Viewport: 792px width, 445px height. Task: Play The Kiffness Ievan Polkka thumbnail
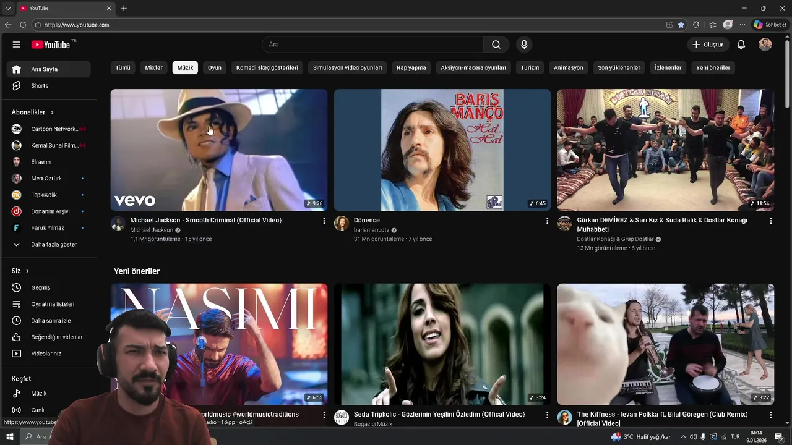click(x=665, y=344)
